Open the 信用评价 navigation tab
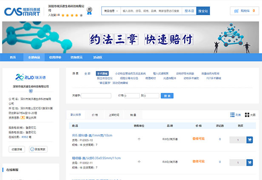This screenshot has height=180, width=262. 55,57
